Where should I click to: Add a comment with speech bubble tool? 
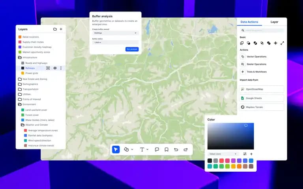click(x=157, y=150)
